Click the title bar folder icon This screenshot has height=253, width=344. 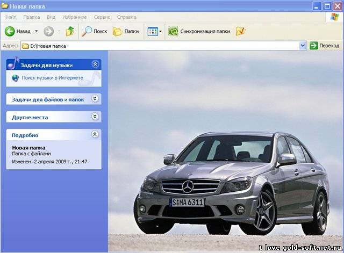click(x=5, y=5)
